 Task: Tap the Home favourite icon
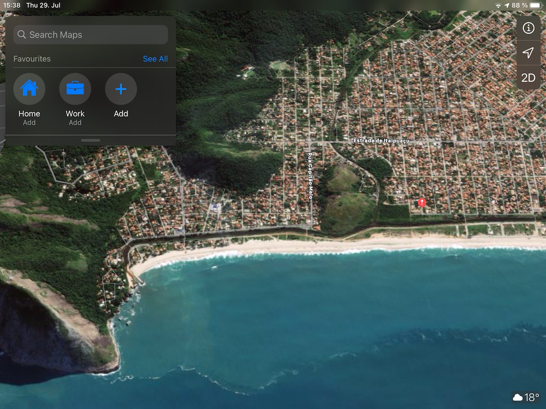click(x=29, y=89)
